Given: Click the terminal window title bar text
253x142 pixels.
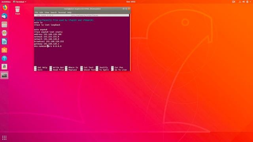Looking at the screenshot, I should (x=82, y=9).
